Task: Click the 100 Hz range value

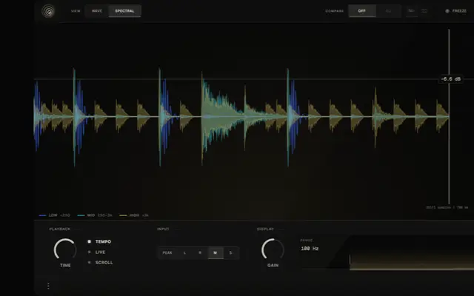Action: pyautogui.click(x=310, y=249)
